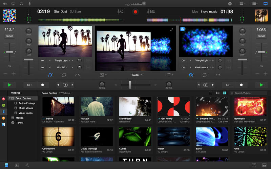This screenshot has height=169, width=271.
Task: Open the Swap transition dropdown
Action: tap(137, 75)
